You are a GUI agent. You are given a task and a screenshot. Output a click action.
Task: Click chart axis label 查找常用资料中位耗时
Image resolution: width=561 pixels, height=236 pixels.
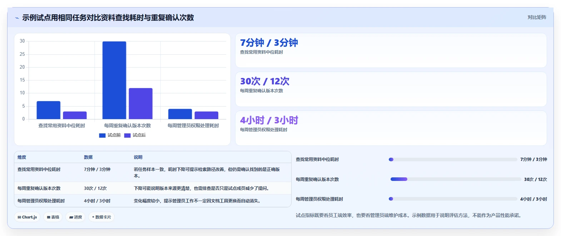coord(62,126)
